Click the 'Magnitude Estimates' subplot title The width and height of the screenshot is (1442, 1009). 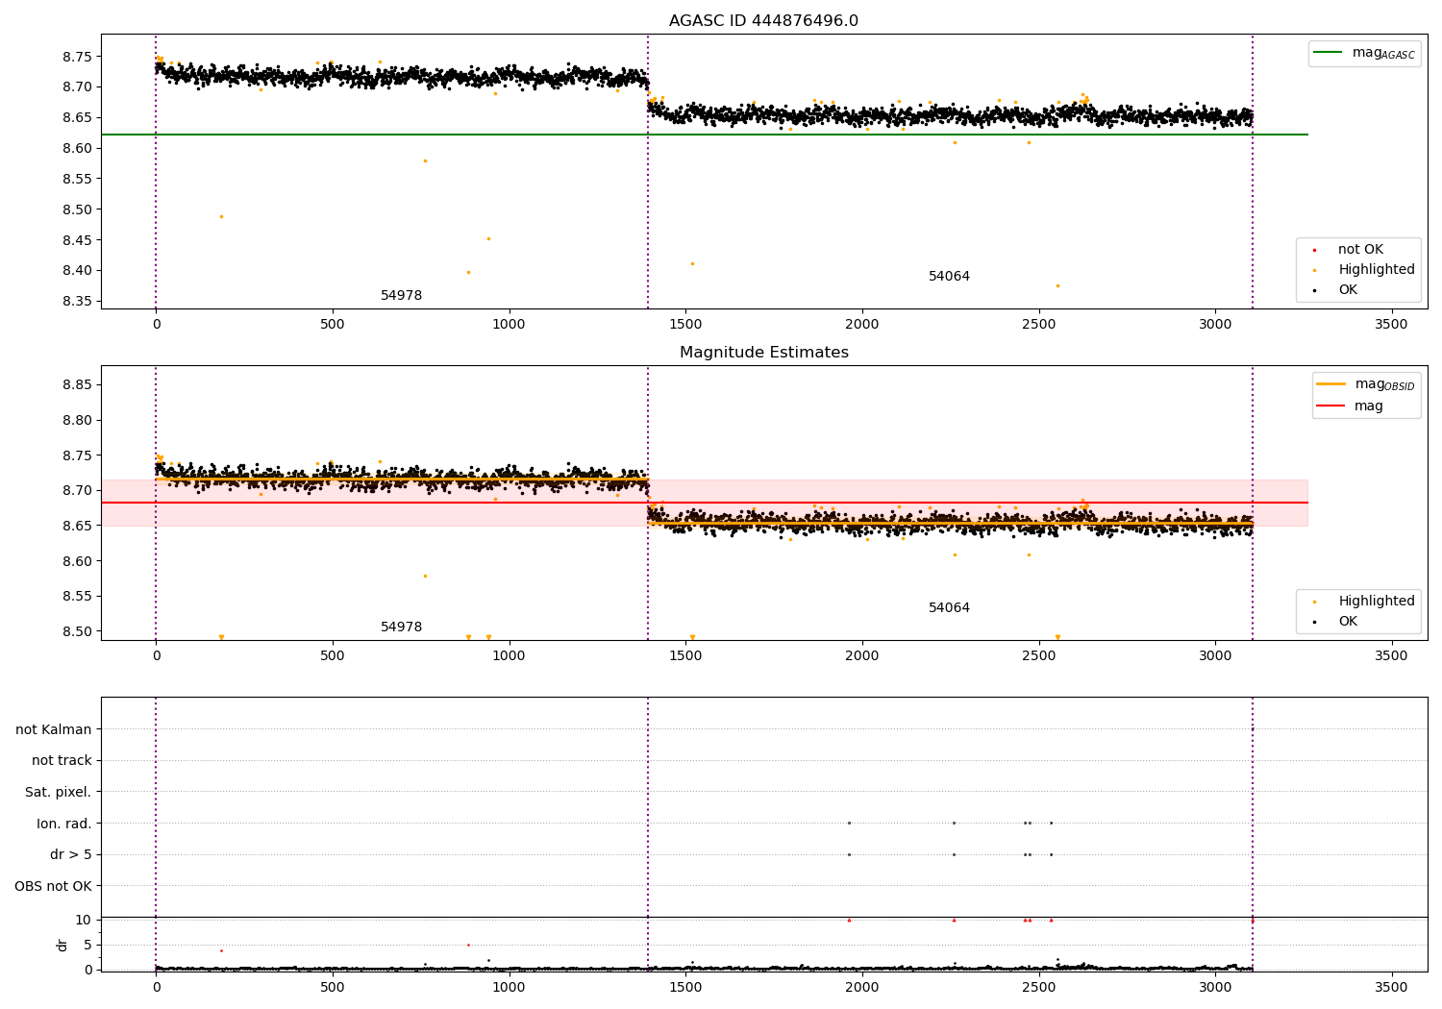[x=763, y=353]
